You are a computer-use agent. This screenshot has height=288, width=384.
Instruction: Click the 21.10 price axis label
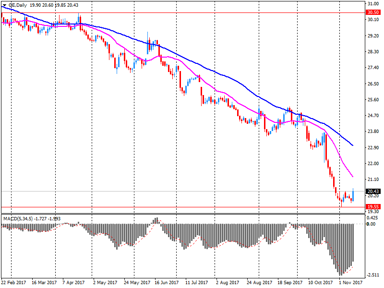click(373, 180)
